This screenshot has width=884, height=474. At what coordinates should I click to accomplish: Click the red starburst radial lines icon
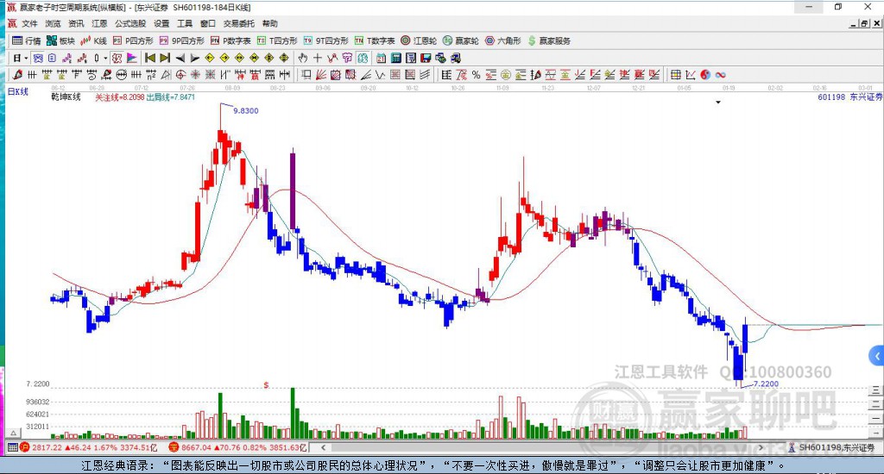coord(194,75)
